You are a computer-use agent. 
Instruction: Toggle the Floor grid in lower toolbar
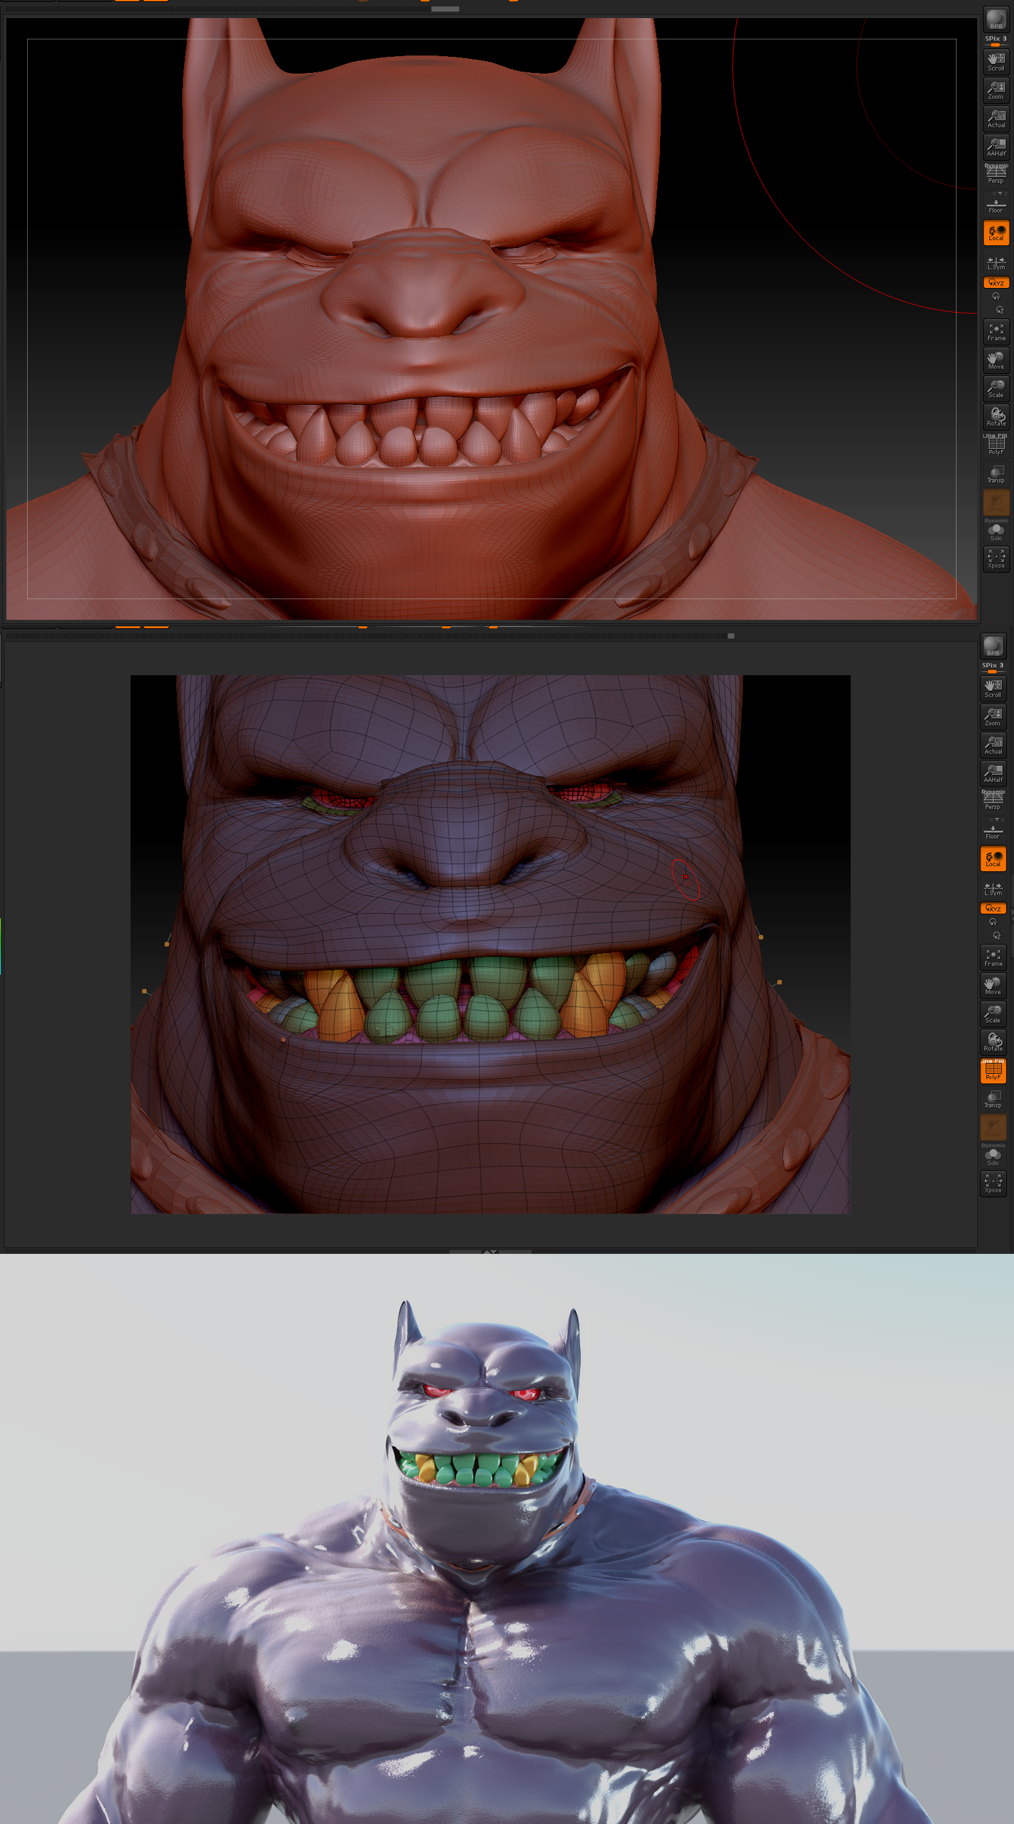[x=993, y=830]
